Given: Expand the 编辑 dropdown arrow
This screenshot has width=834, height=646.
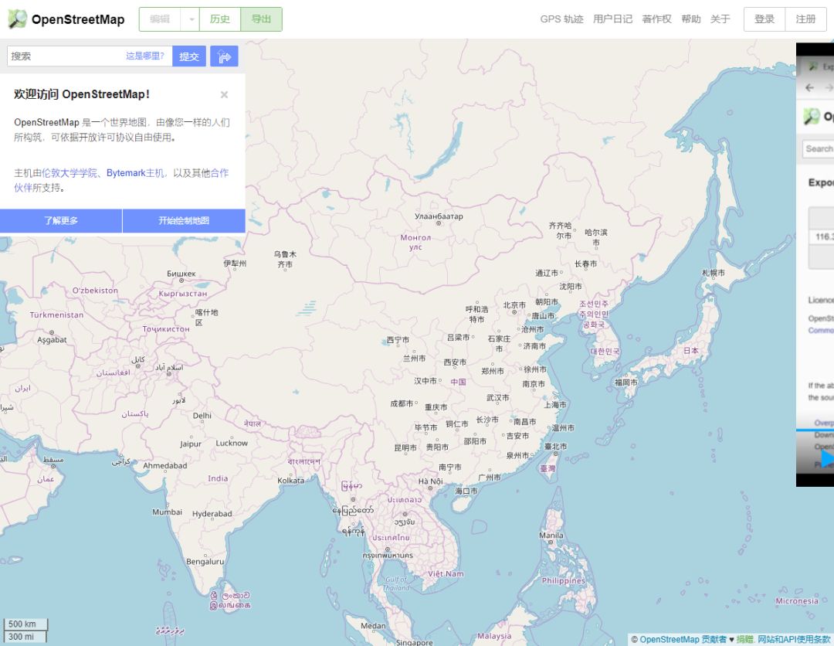Looking at the screenshot, I should (x=191, y=19).
